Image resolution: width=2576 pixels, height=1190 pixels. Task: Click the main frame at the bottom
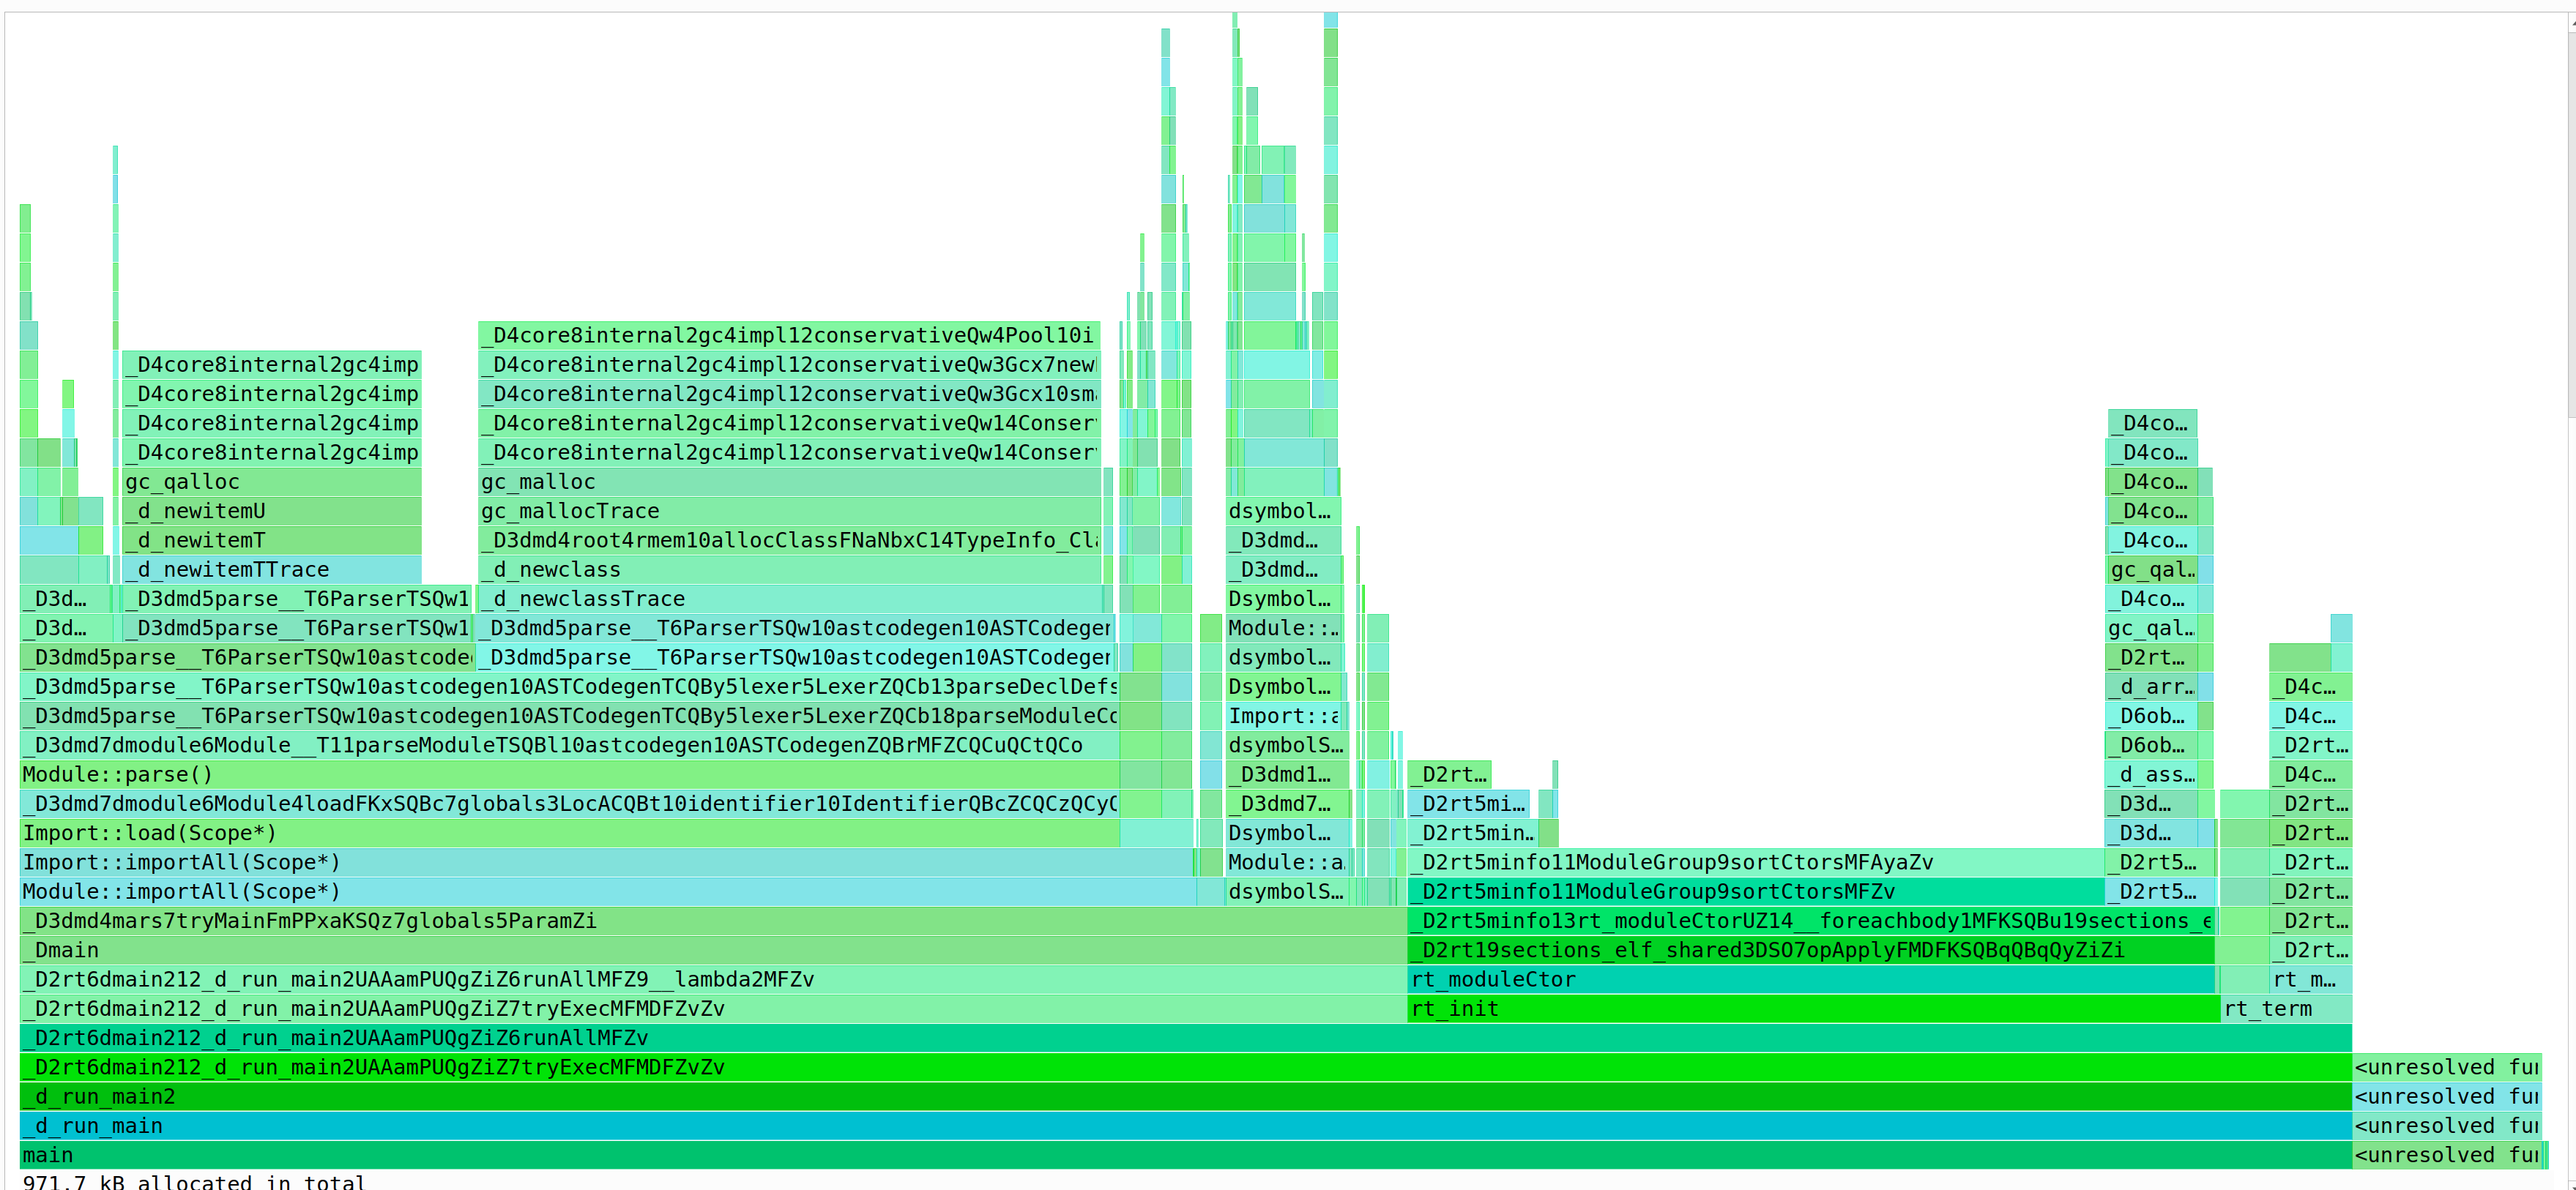pos(1185,1155)
